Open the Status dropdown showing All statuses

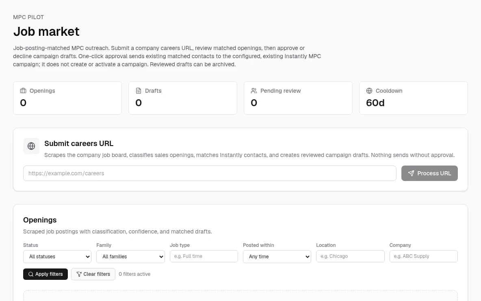[57, 257]
